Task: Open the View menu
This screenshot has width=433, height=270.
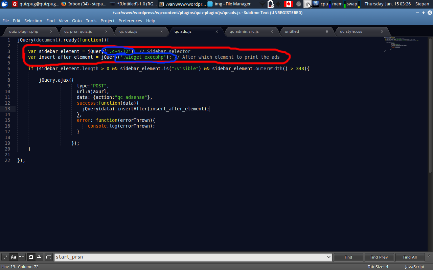Action: point(63,21)
